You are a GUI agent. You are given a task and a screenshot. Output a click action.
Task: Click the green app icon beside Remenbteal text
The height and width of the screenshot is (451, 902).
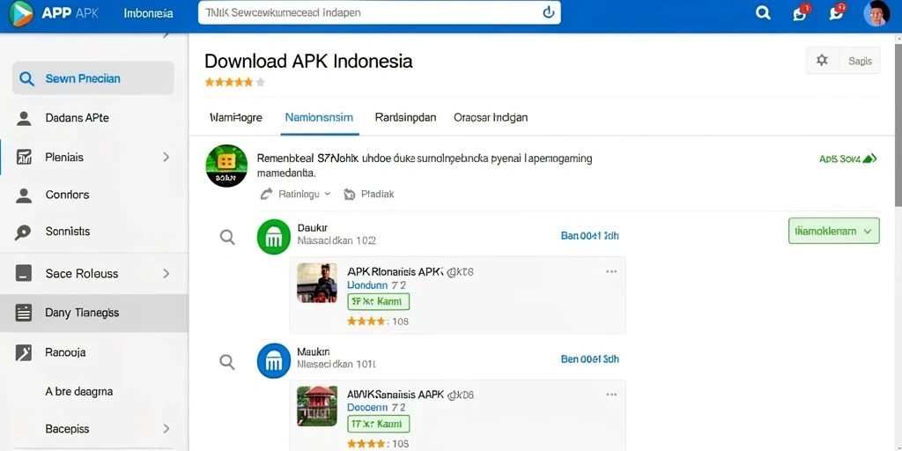tap(226, 166)
